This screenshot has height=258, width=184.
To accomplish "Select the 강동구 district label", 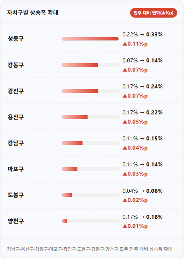I will [x=16, y=65].
